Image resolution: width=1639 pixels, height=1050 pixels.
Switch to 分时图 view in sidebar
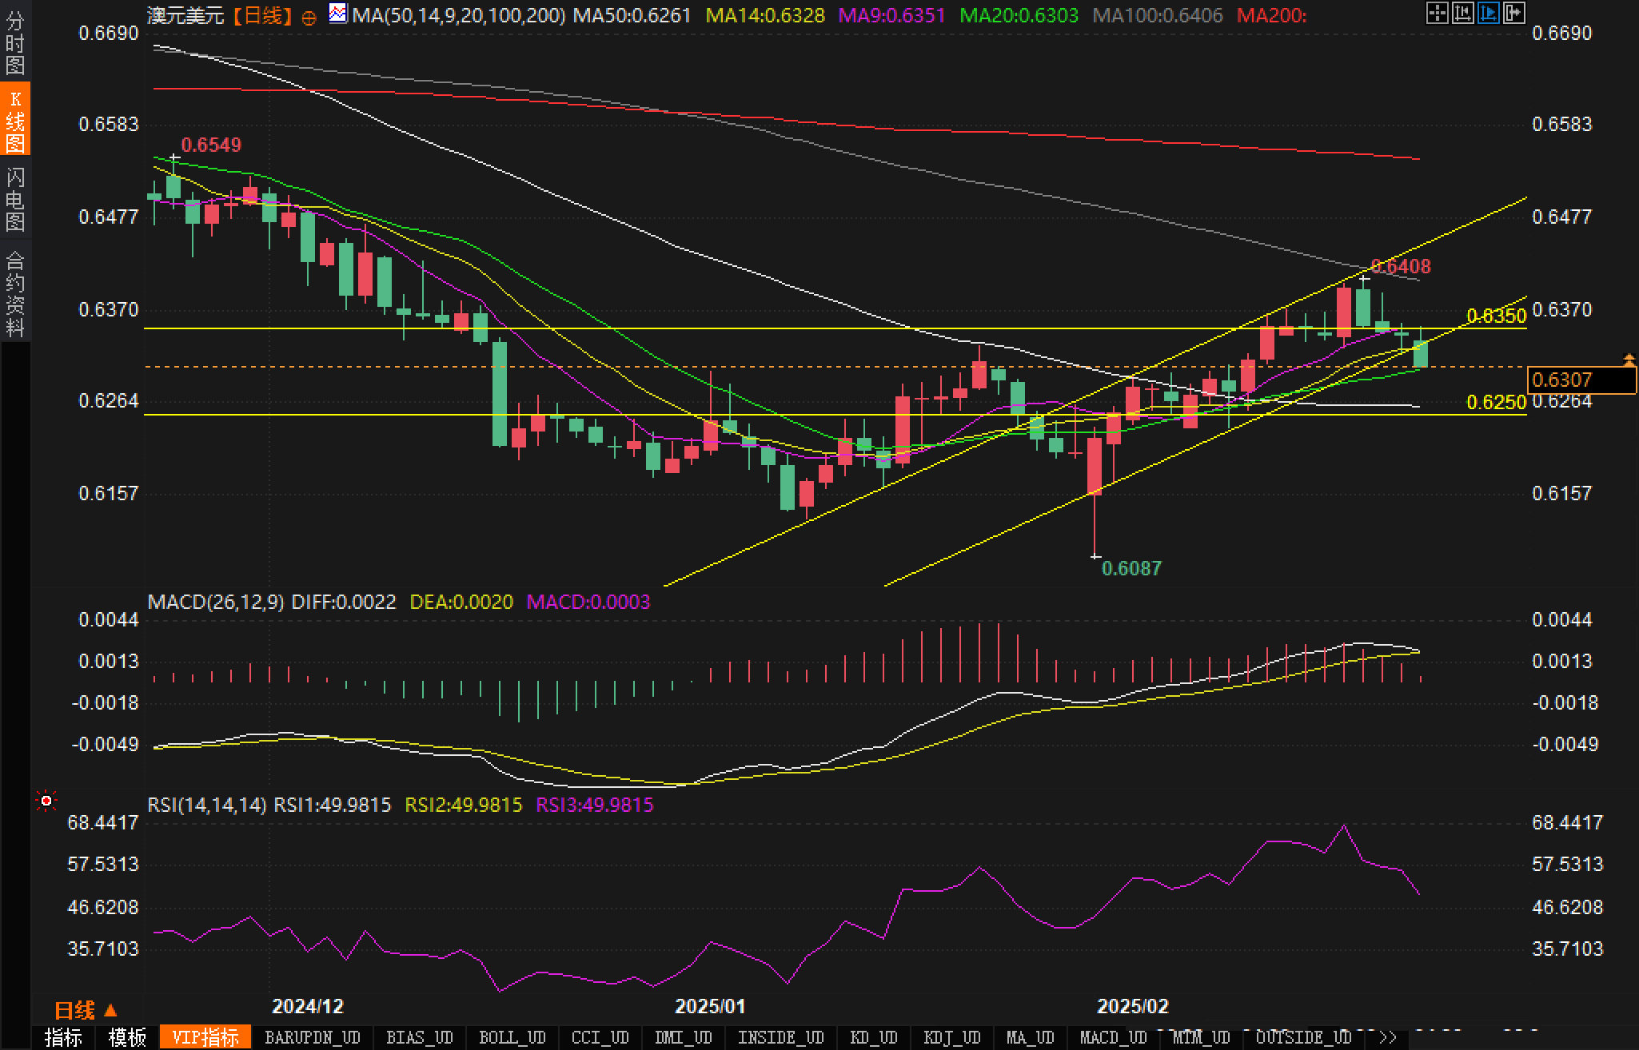tap(14, 43)
